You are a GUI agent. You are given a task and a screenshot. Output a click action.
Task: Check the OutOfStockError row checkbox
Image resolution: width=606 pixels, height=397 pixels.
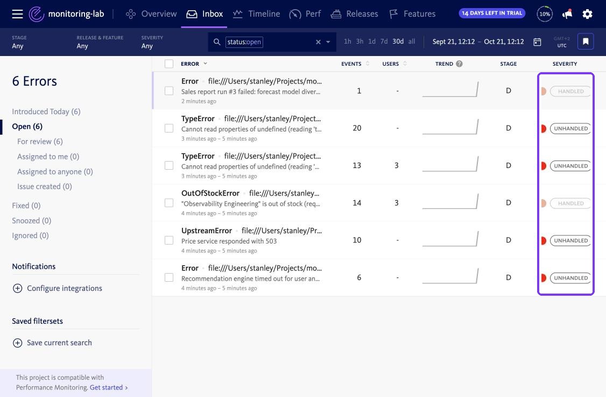(169, 203)
